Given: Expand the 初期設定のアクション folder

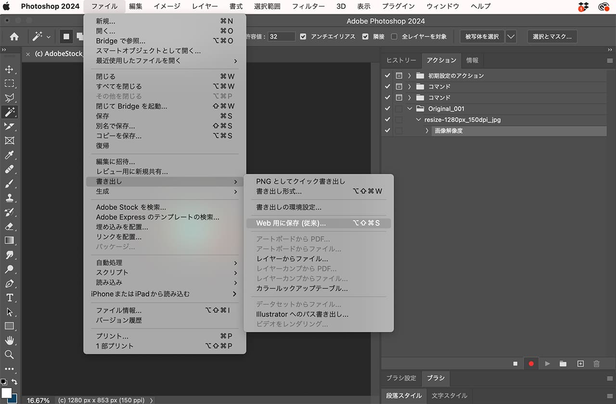Looking at the screenshot, I should point(410,76).
